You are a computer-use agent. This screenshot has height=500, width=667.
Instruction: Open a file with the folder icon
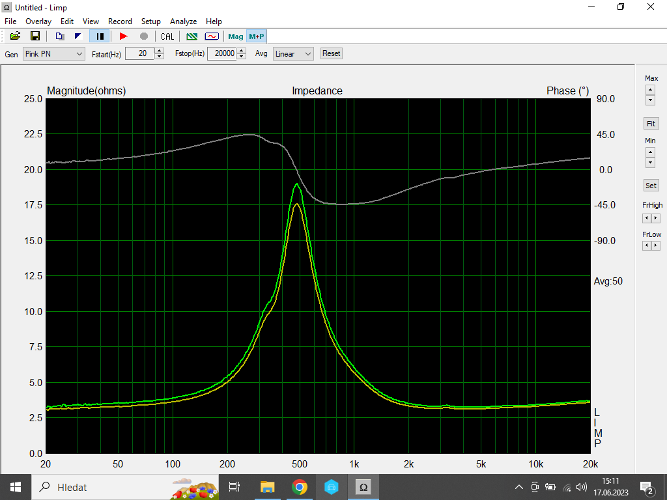[16, 36]
